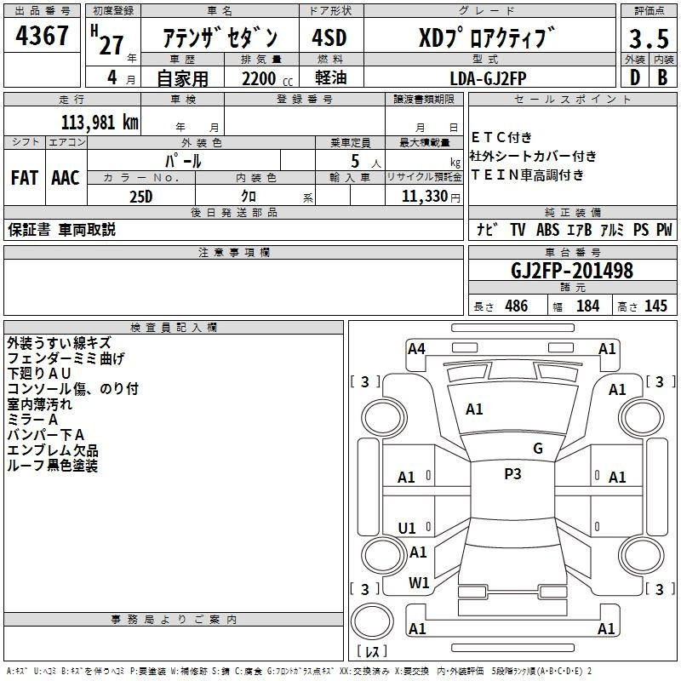Screen dimensions: 681x681
Task: Click the lot number 4367
Action: coord(43,35)
